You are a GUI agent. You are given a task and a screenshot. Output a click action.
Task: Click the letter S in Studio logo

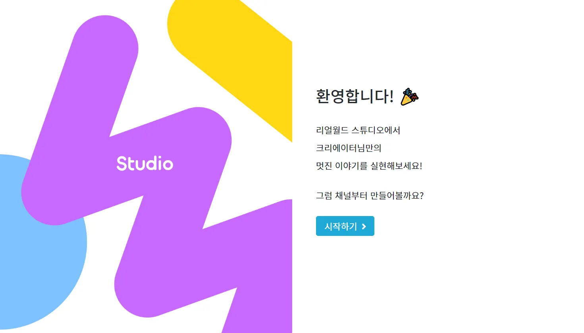pyautogui.click(x=122, y=164)
